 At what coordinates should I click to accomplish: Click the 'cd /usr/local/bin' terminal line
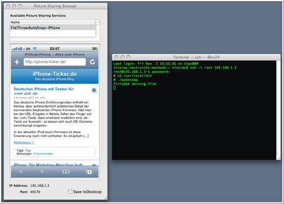pyautogui.click(x=133, y=76)
